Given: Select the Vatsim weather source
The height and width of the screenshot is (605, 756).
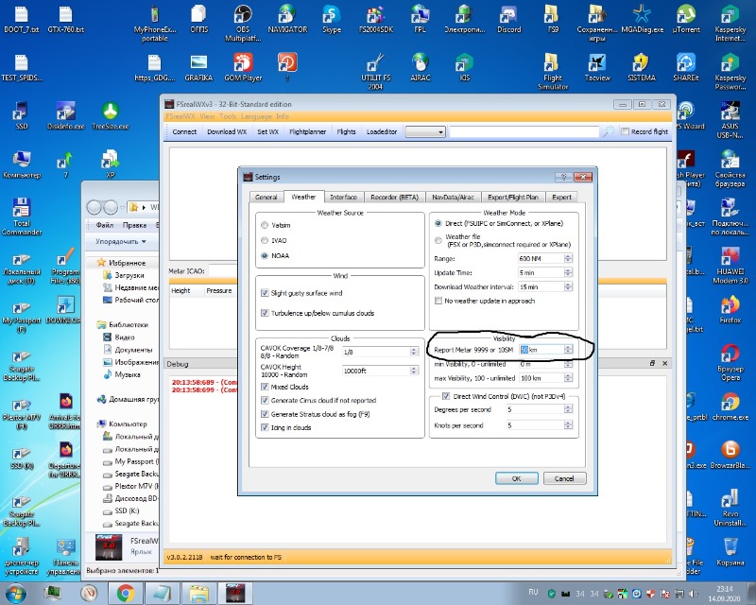Looking at the screenshot, I should coord(265,225).
